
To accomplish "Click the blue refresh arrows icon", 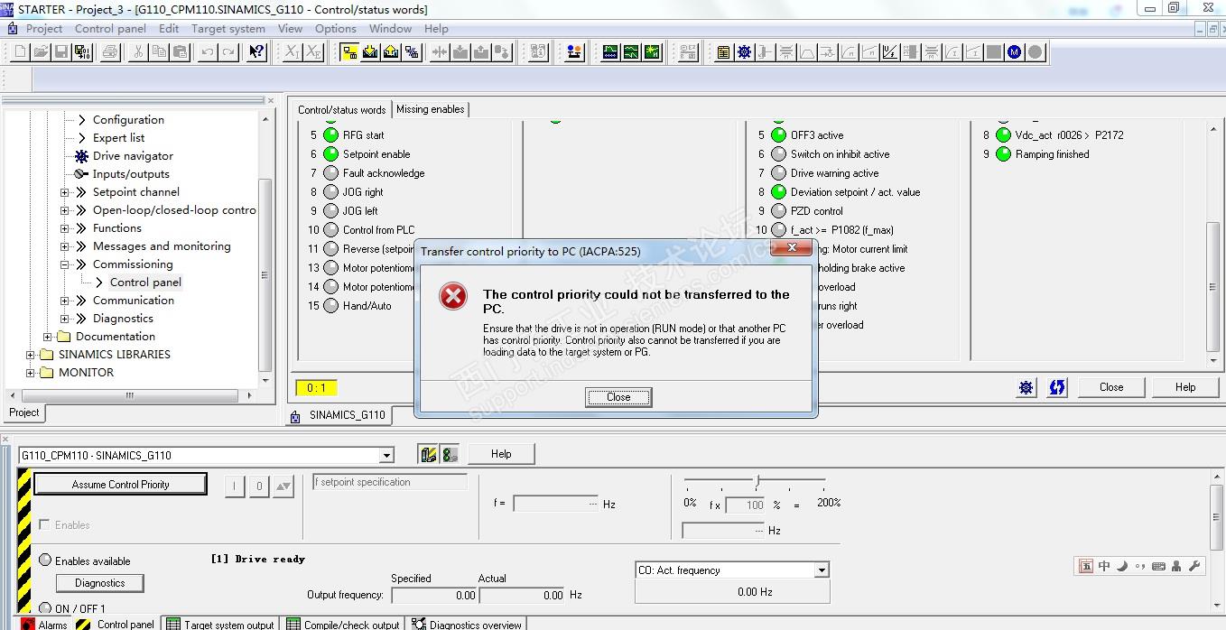I will click(x=1056, y=387).
